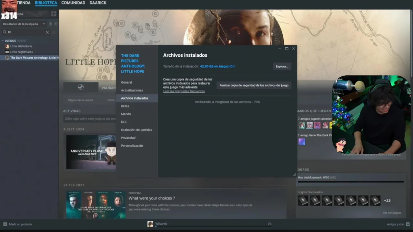Click the Validando download progress bar
This screenshot has height=232, width=413.
click(x=213, y=226)
